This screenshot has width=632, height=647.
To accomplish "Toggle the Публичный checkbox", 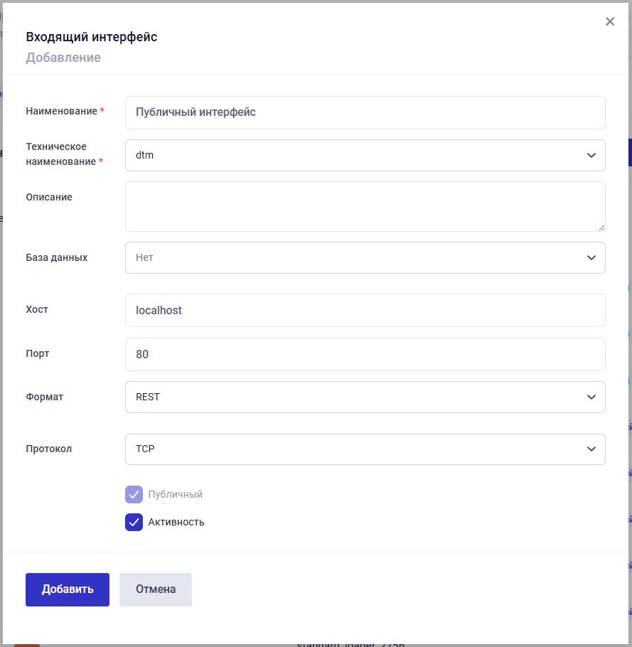I will [x=134, y=494].
